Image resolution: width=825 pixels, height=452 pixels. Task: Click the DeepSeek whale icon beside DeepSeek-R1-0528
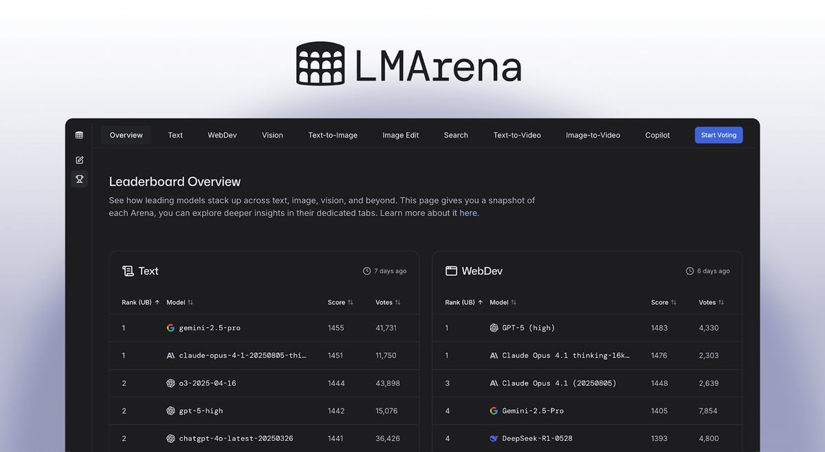(x=494, y=438)
